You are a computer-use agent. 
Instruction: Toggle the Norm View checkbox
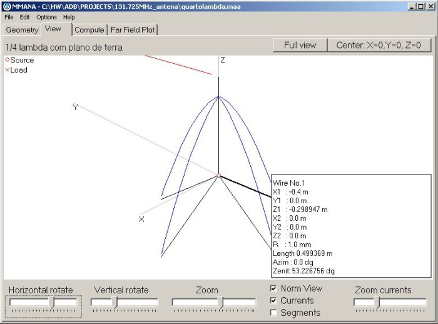point(273,288)
